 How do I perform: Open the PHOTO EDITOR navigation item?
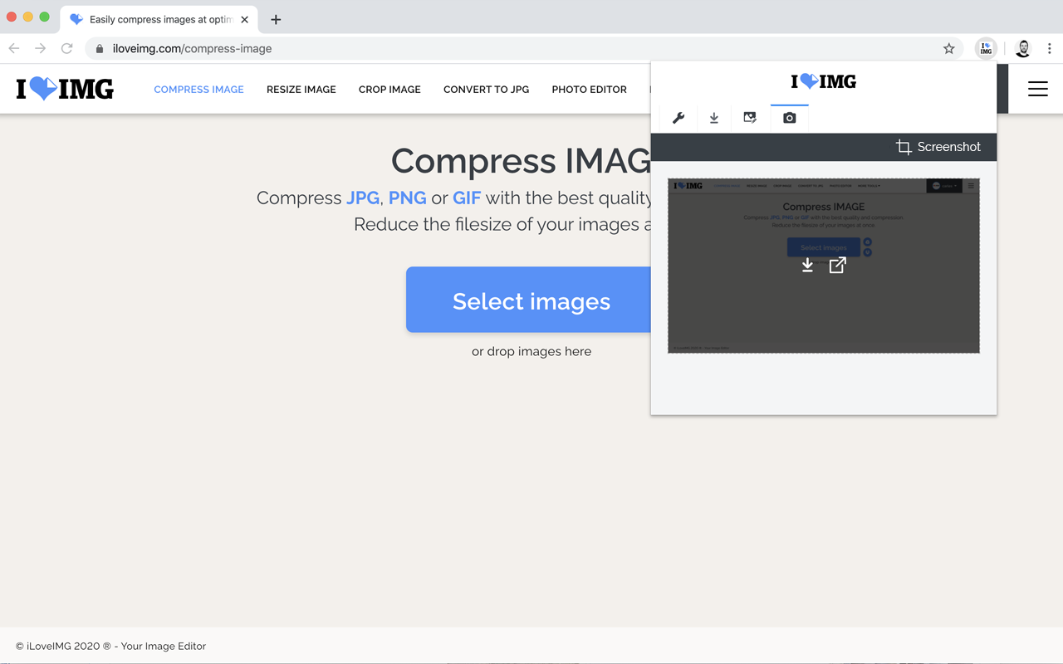point(589,89)
